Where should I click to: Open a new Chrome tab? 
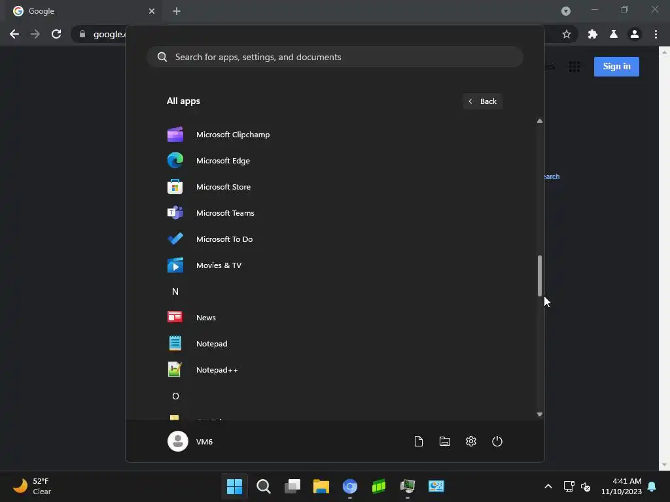(177, 11)
